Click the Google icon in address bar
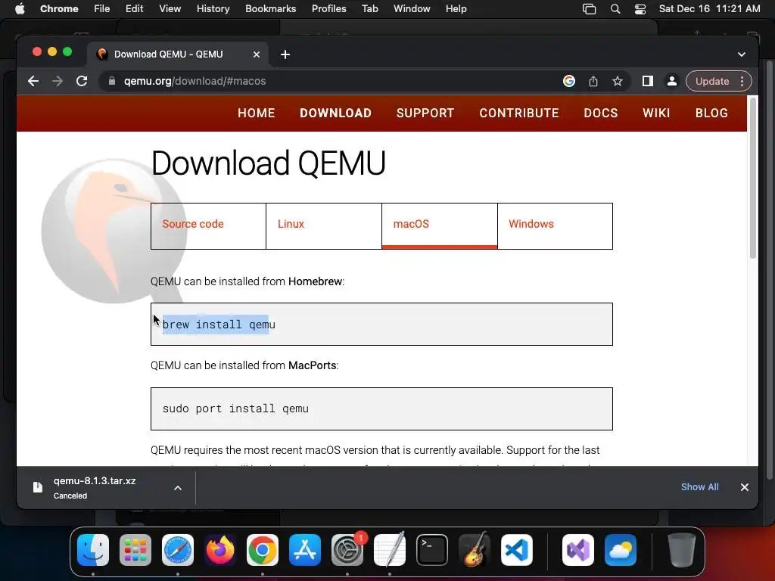The image size is (775, 581). click(x=569, y=81)
